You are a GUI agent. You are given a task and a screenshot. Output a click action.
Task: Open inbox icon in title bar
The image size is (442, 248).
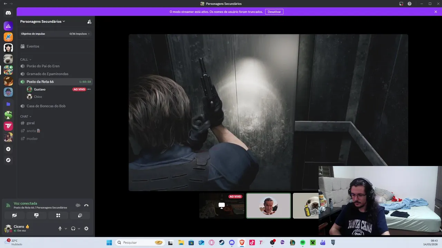pos(401,4)
